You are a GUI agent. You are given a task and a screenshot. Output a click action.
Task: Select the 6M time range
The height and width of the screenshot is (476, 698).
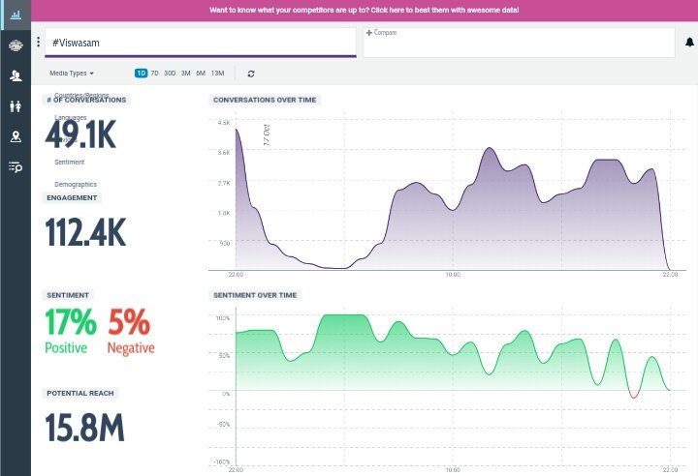click(201, 74)
